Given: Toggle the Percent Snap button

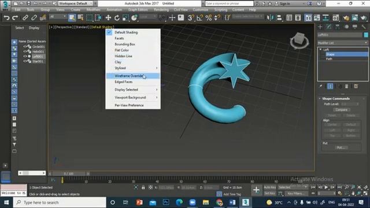Looking at the screenshot, I should click(x=208, y=18).
